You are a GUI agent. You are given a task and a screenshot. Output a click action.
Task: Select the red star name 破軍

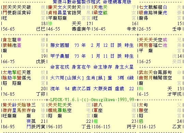96,108
